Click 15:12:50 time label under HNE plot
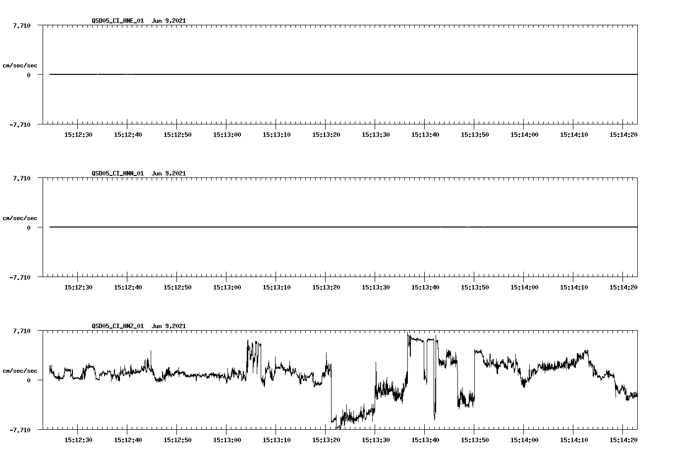 (x=177, y=135)
